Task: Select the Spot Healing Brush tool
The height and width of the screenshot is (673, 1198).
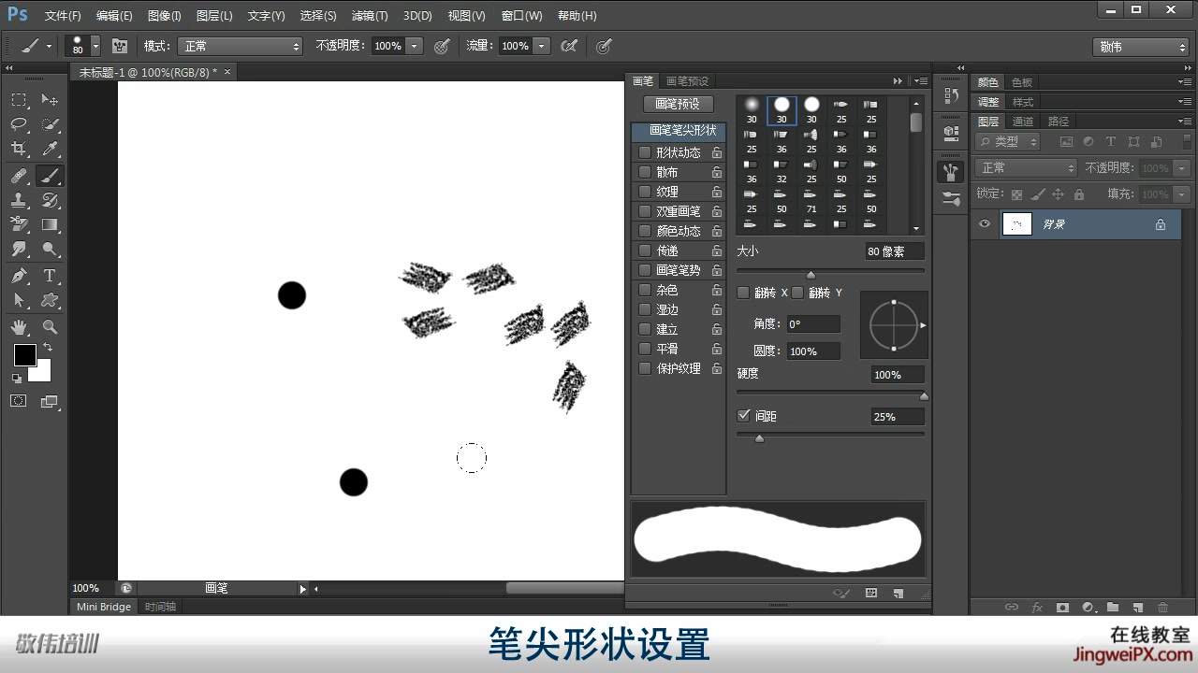Action: point(19,176)
